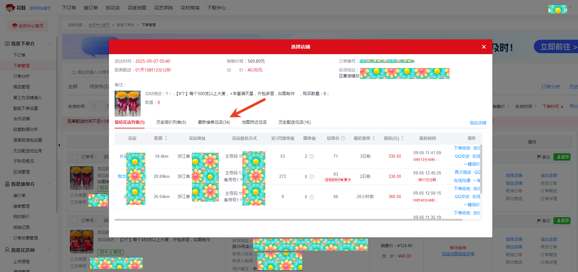Viewport: 578px width, 272px height.
Task: Open the 花材商城 top menu
Action: click(x=190, y=8)
